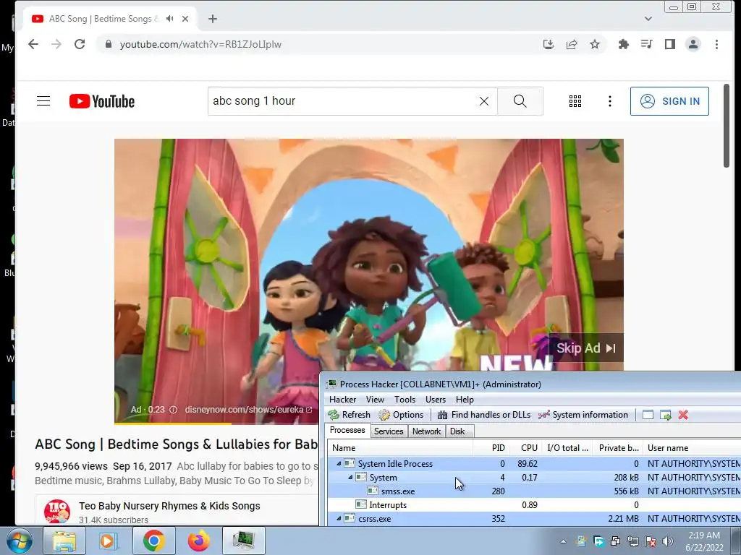Open Chrome tab search chevron
This screenshot has width=741, height=555.
pos(648,19)
